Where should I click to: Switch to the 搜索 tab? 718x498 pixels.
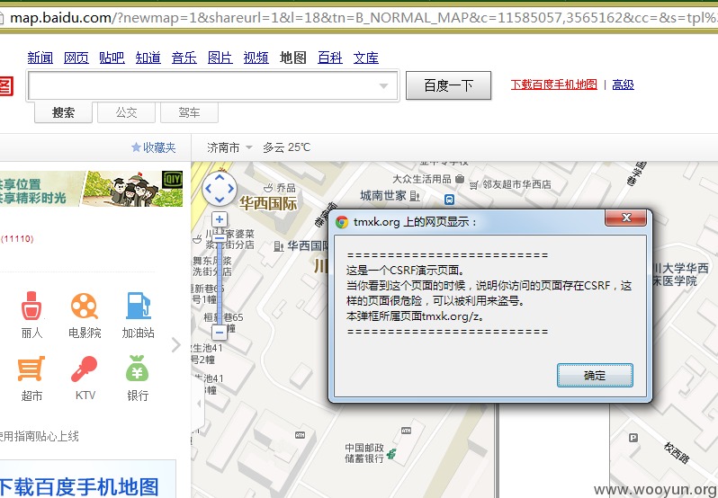pos(63,112)
